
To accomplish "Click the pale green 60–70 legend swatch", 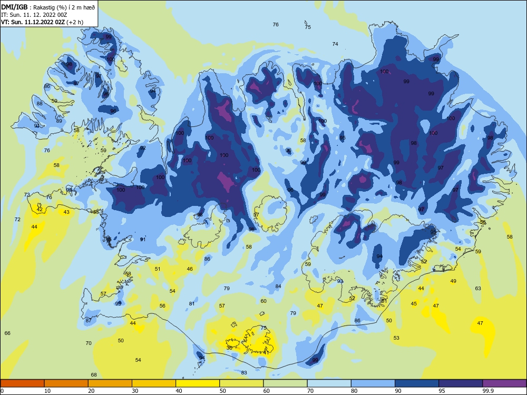I will pos(285,383).
